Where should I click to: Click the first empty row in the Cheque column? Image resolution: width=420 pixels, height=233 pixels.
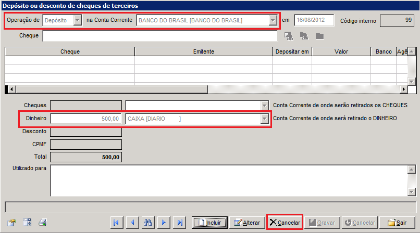70,60
